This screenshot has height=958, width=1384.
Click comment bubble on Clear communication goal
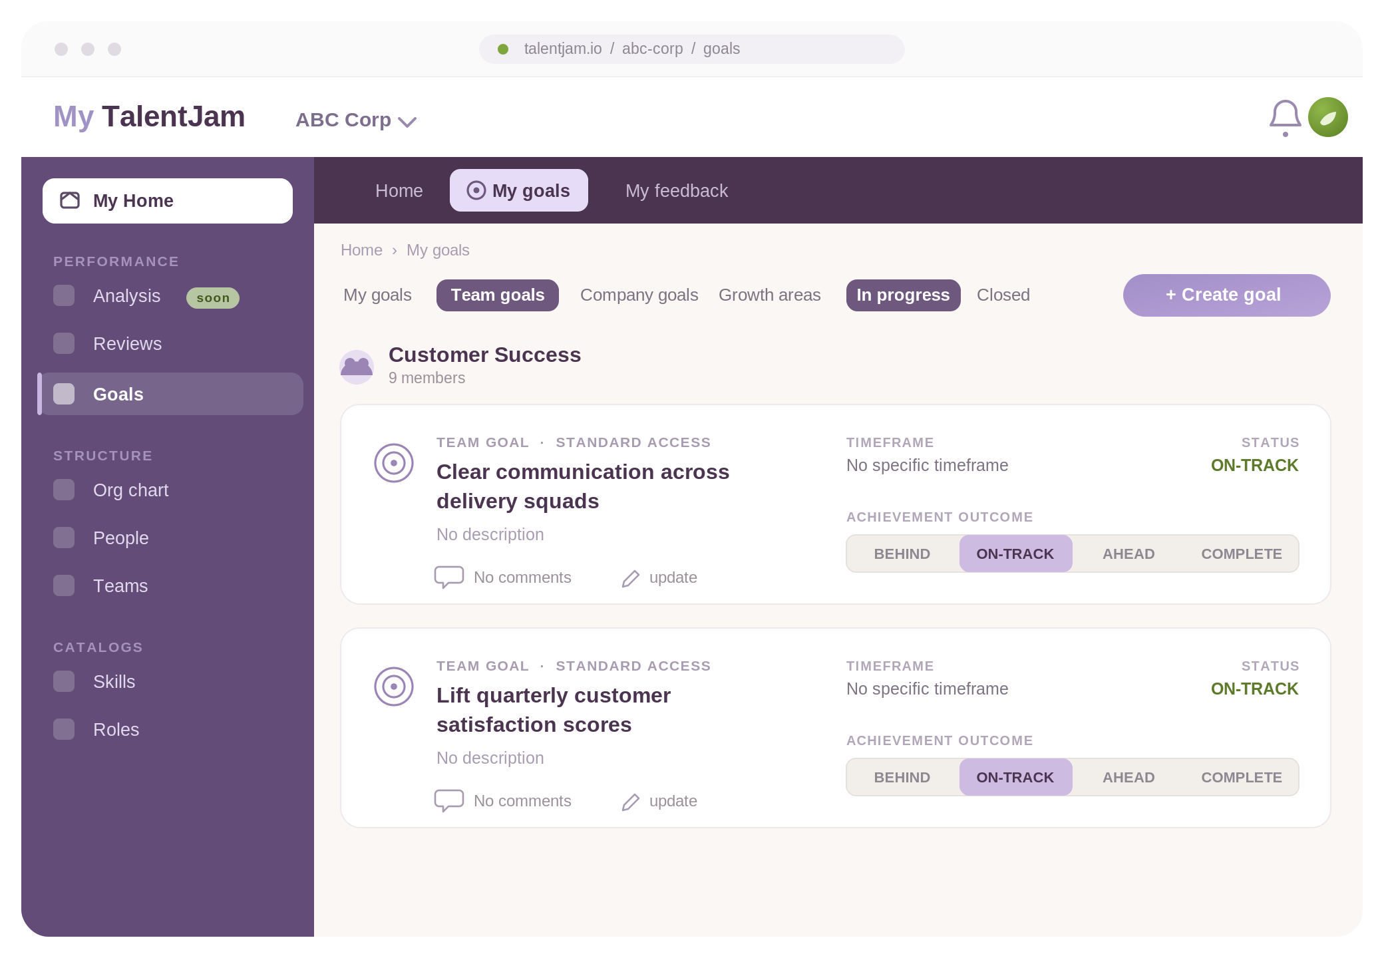[449, 577]
